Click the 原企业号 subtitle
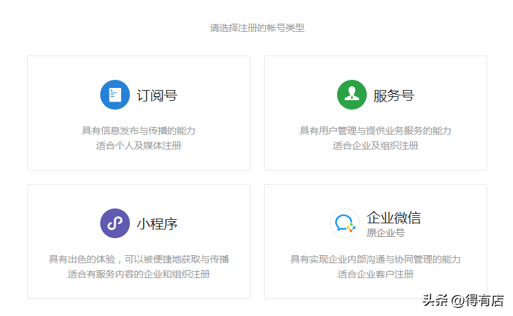This screenshot has width=513, height=316. pyautogui.click(x=385, y=233)
